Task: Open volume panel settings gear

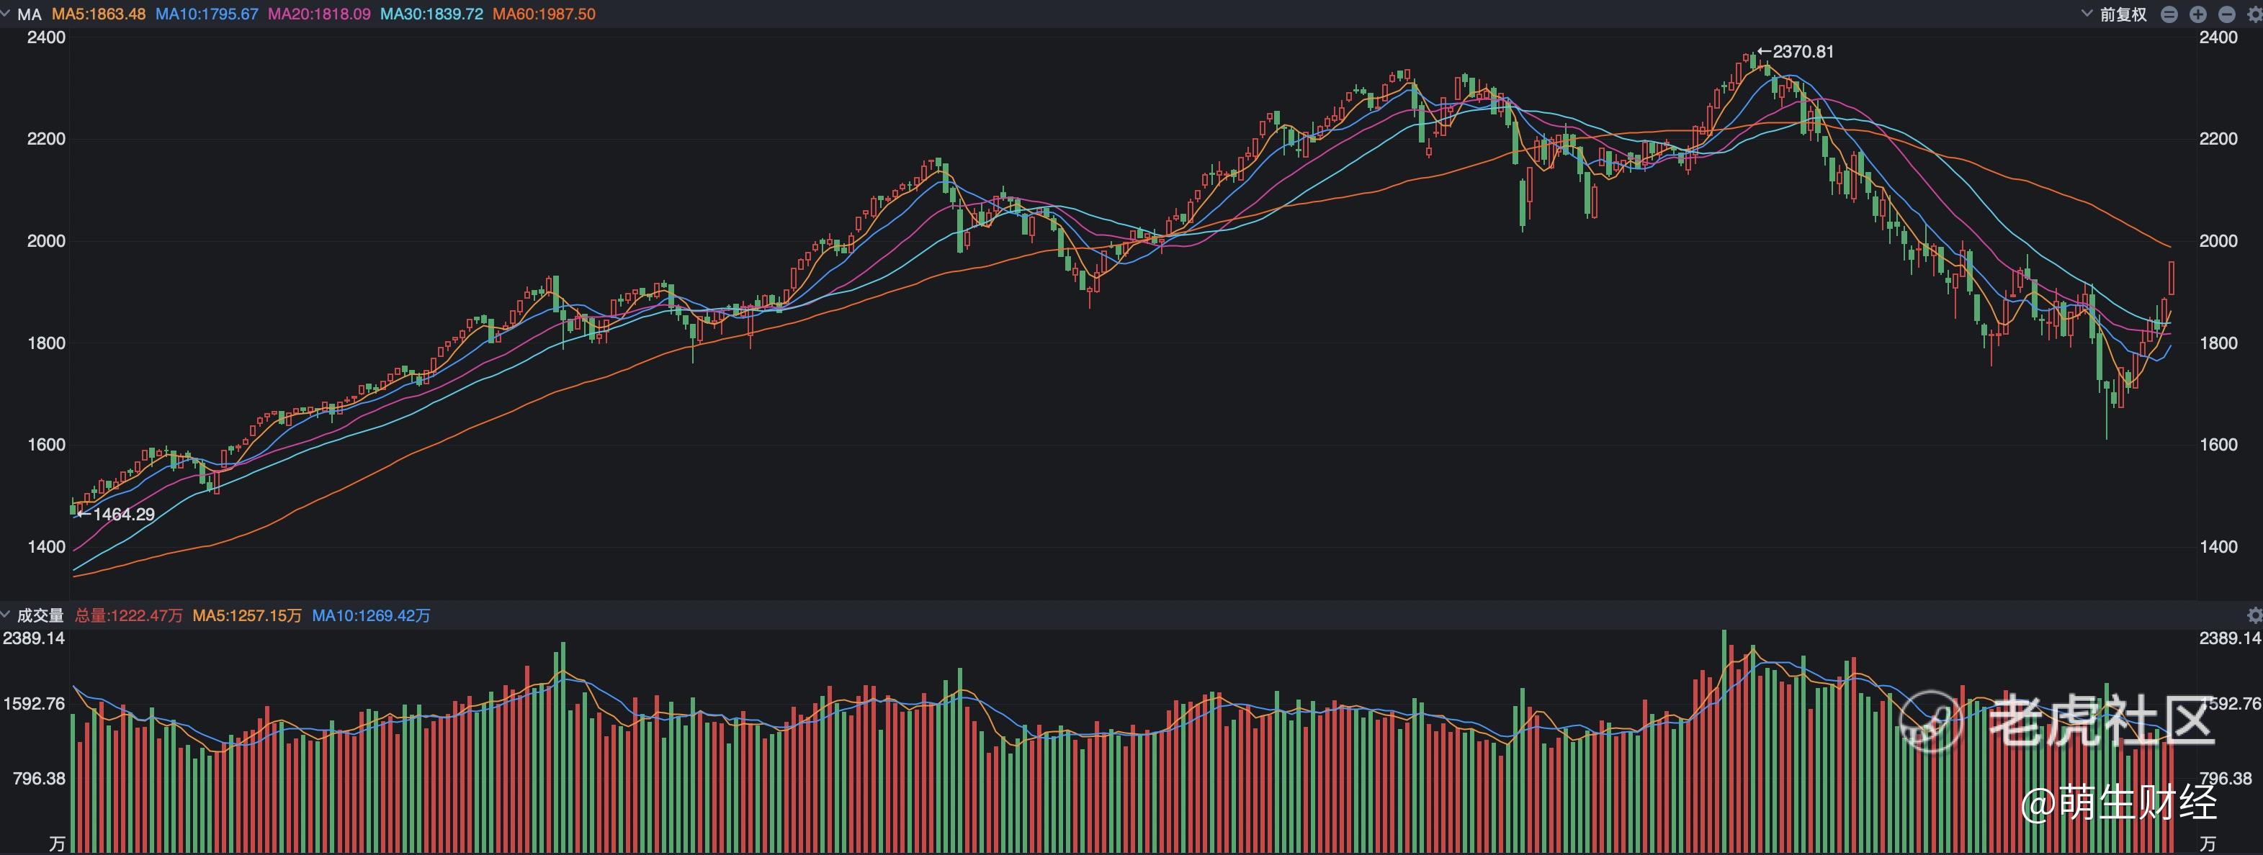Action: (x=2254, y=615)
